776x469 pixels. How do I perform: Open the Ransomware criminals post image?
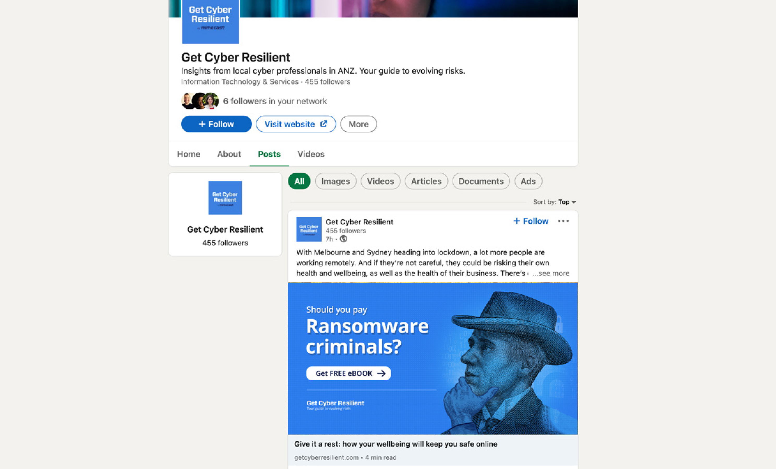click(433, 358)
